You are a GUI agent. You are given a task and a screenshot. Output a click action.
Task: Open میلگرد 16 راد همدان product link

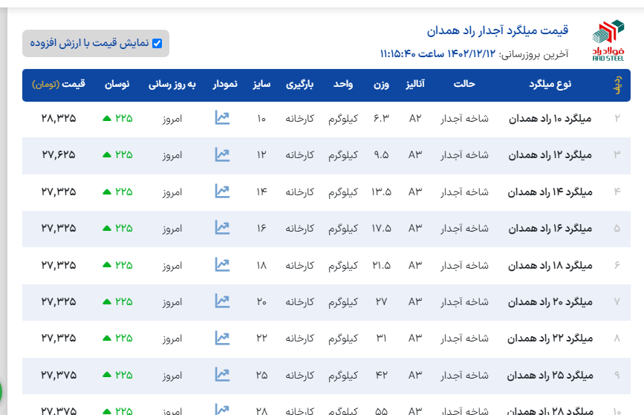coord(550,228)
